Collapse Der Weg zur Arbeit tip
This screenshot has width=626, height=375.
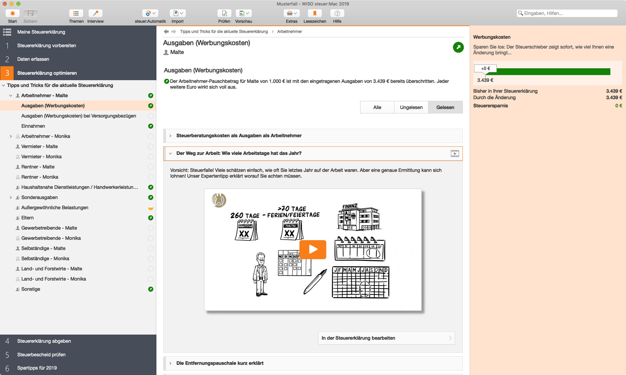coord(170,154)
